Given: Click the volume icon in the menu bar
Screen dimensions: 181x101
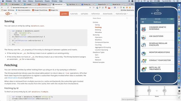Looking at the screenshot, I should coord(151,1).
